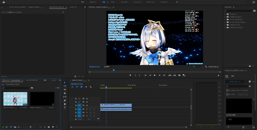Switch to the Color workspace tab
Viewport: 257px width, 130px height.
(113, 2)
